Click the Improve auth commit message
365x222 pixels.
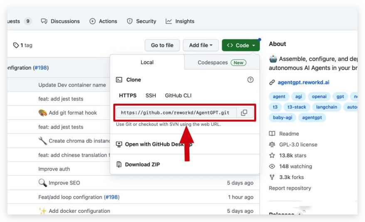tap(54, 169)
